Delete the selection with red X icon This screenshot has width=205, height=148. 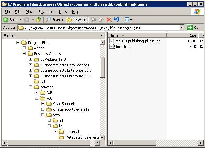(109, 20)
